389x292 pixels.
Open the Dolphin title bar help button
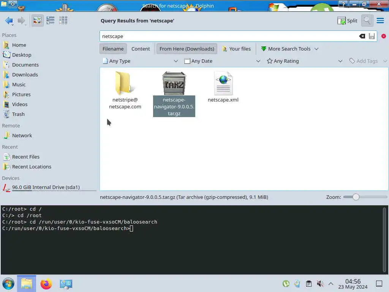343,4
